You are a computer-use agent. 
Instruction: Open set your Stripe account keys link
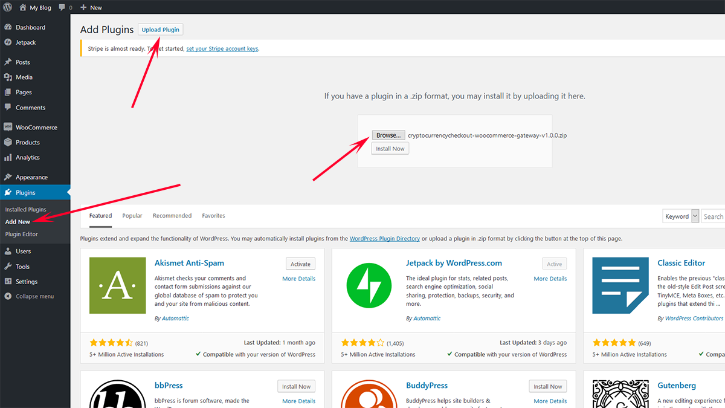(222, 49)
